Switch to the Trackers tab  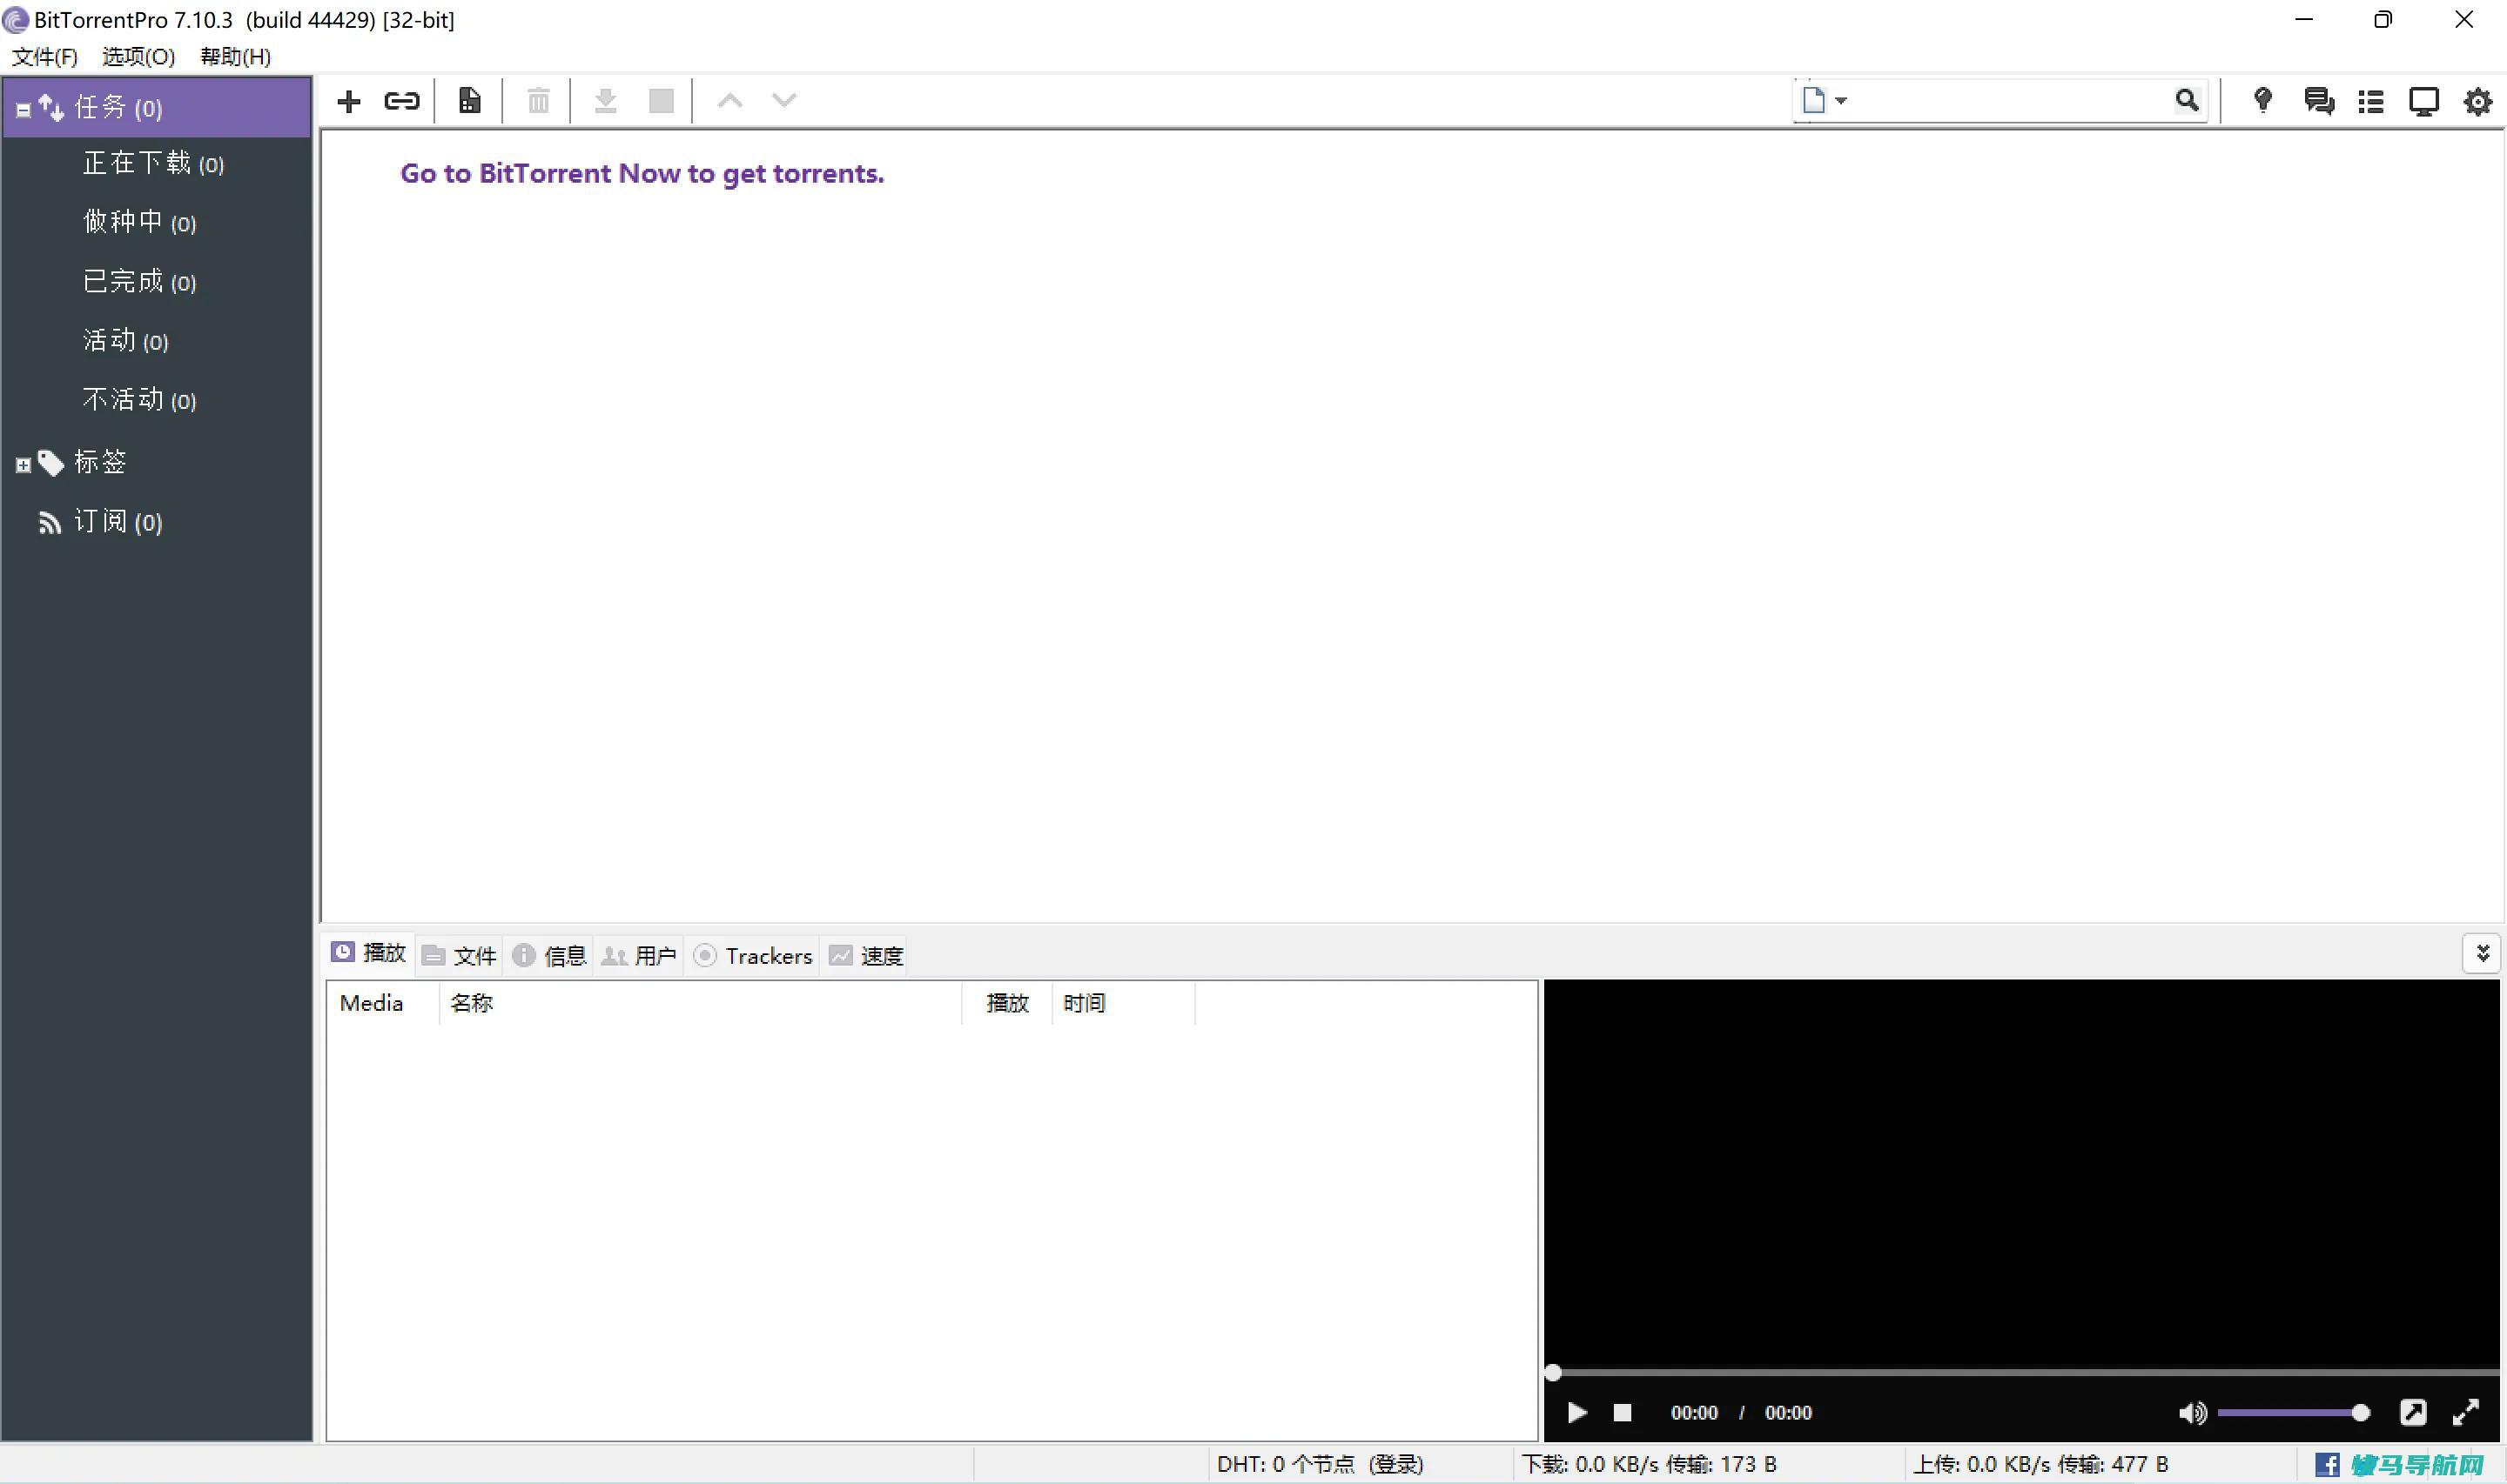point(753,956)
